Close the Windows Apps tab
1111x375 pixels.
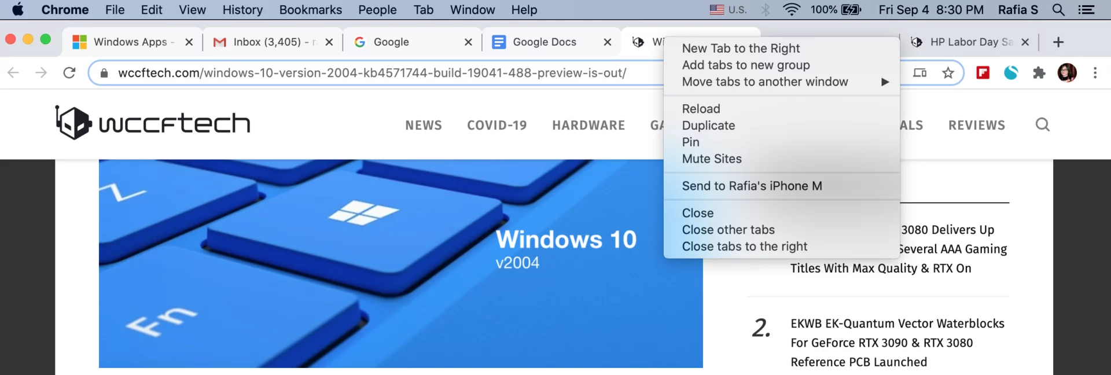pyautogui.click(x=189, y=42)
